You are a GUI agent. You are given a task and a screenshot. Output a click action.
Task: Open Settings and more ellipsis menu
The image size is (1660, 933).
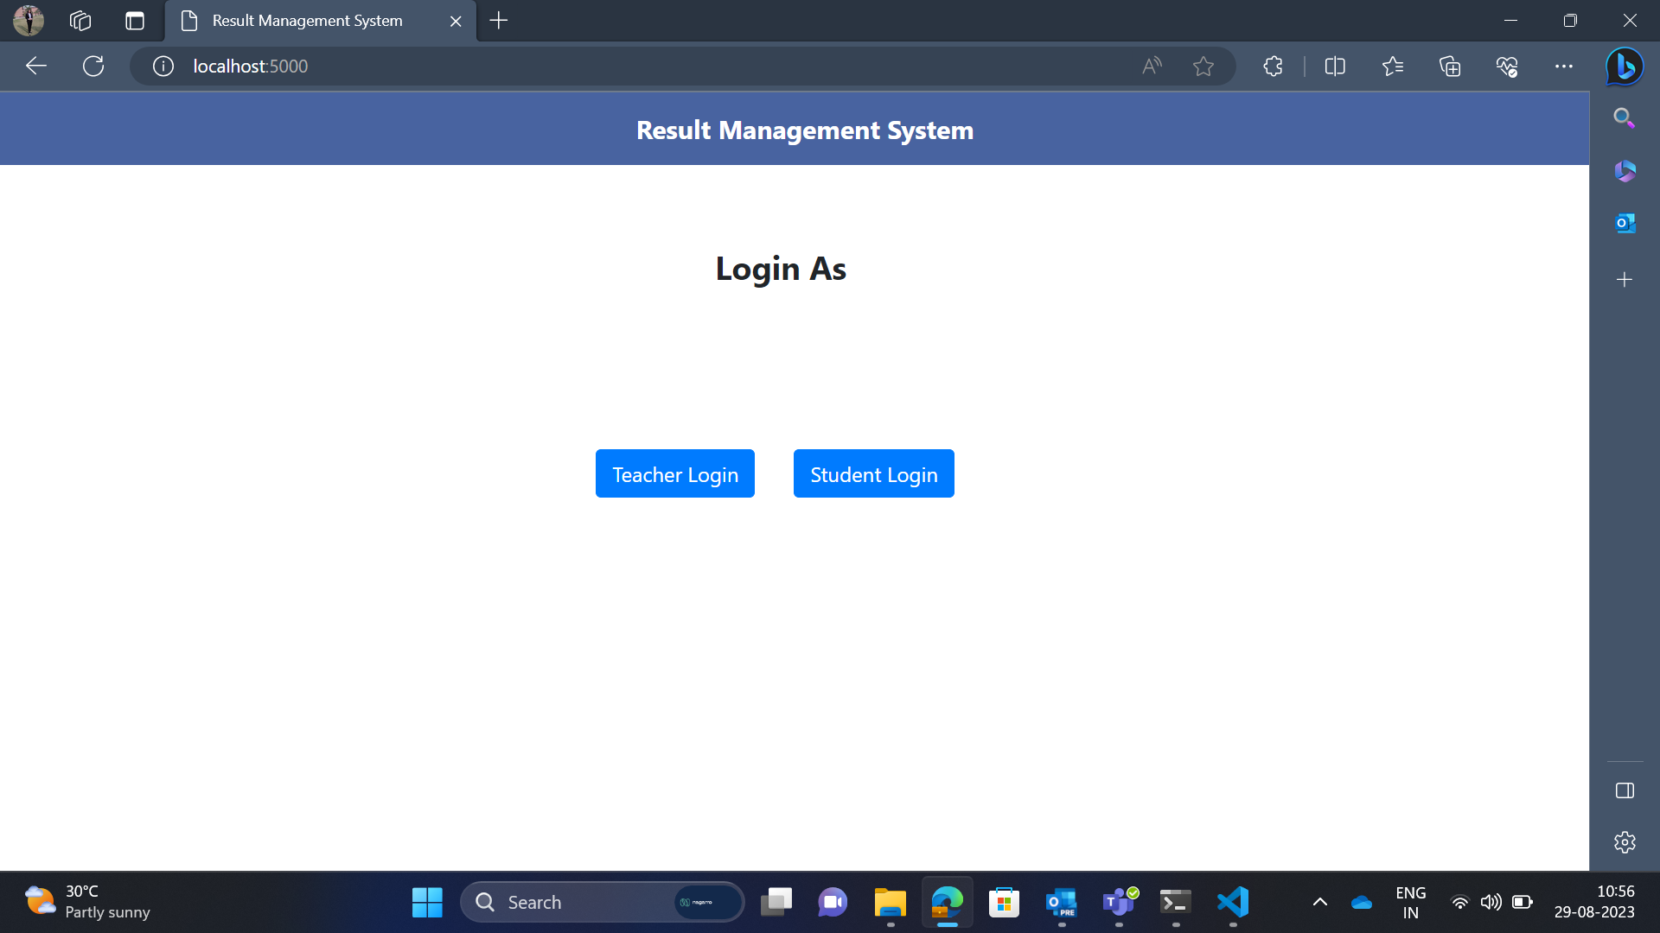pos(1564,66)
